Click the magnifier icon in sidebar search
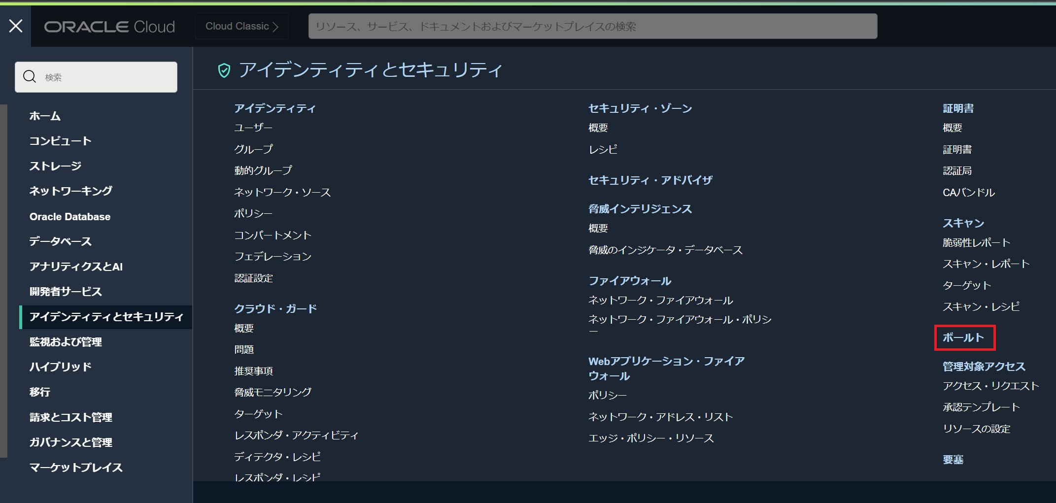 coord(30,77)
